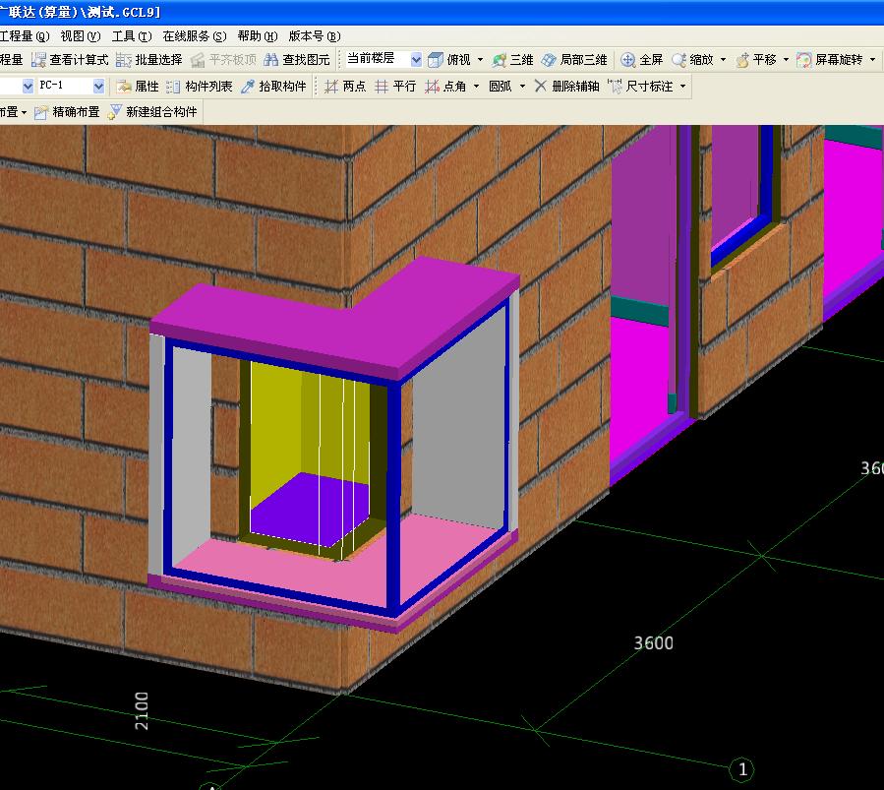Click 平移 pan hand icon
This screenshot has height=790, width=884.
tap(742, 60)
